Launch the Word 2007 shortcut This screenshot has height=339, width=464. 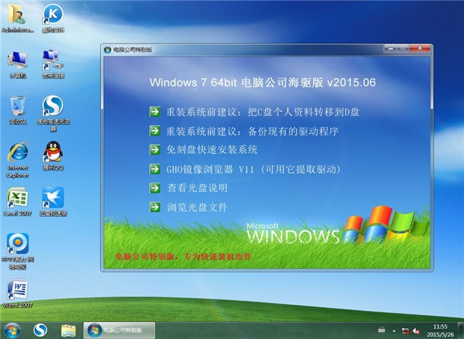[x=17, y=293]
